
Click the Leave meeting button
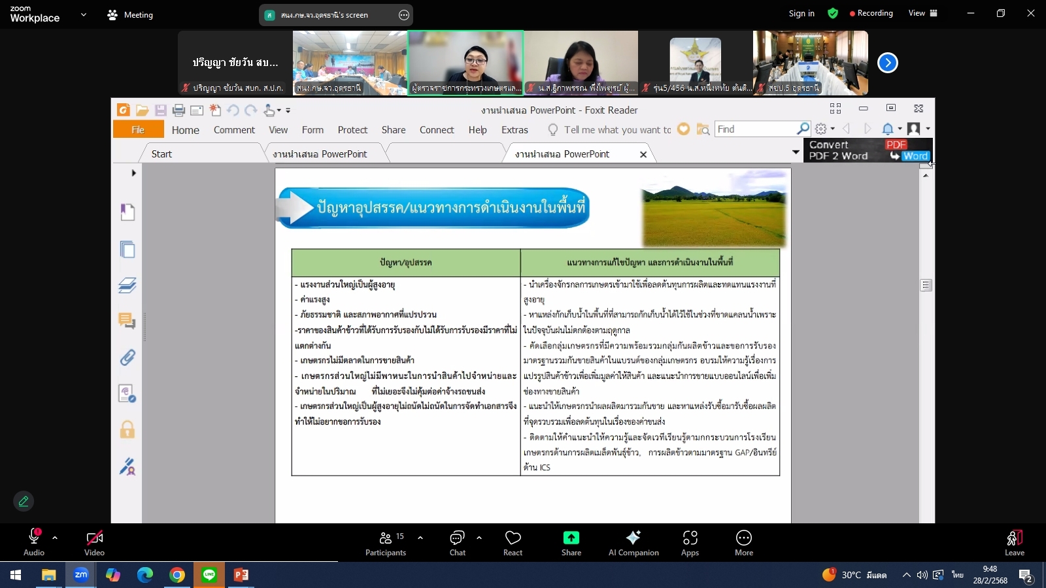1015,542
